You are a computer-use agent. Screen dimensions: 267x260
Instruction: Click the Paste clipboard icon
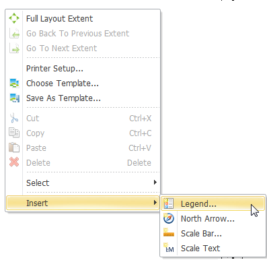[14, 148]
